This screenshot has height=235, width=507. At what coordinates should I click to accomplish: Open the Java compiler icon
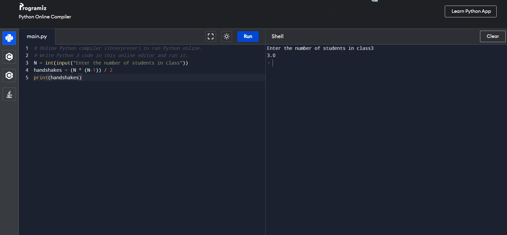9,94
